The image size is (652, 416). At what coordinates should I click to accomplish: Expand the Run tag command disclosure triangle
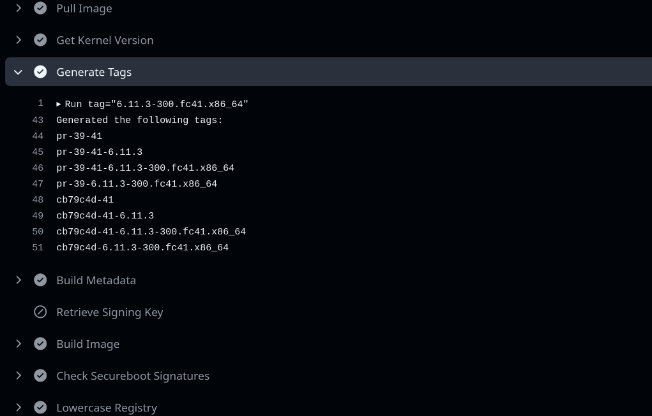[59, 104]
